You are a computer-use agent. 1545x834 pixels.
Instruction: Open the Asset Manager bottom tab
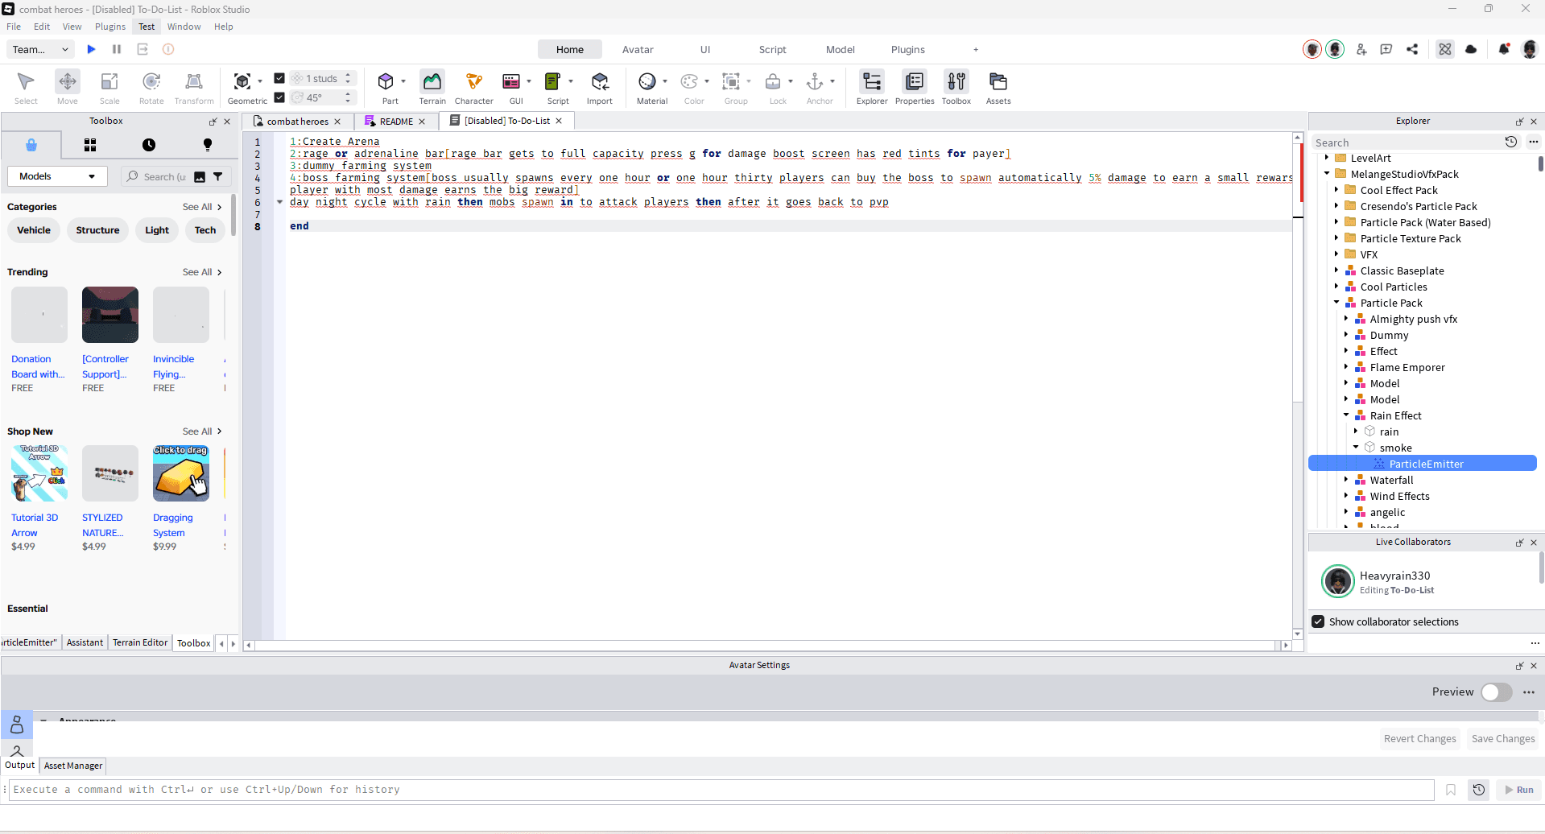point(73,766)
